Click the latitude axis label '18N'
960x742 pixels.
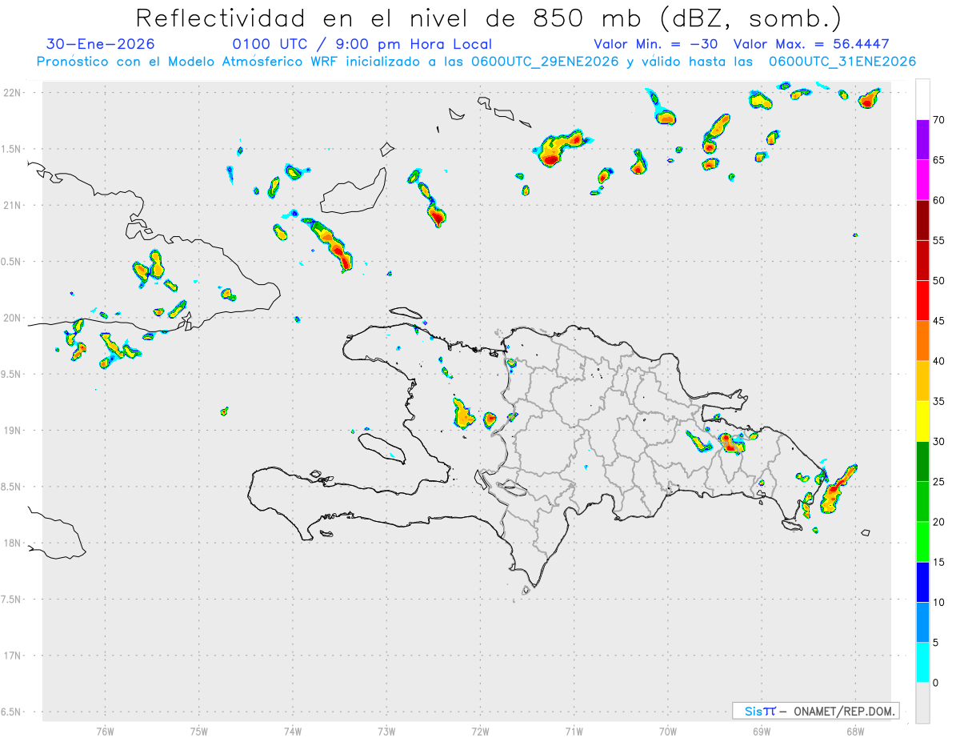click(x=14, y=543)
